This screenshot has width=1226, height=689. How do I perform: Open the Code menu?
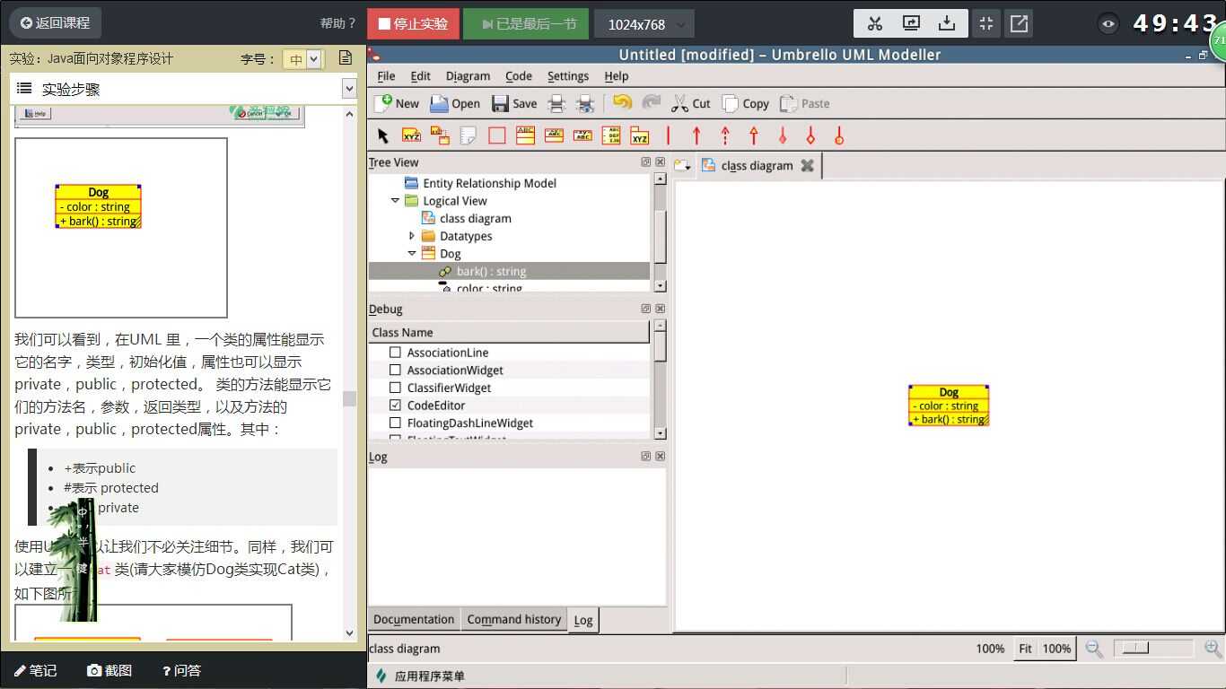point(518,76)
